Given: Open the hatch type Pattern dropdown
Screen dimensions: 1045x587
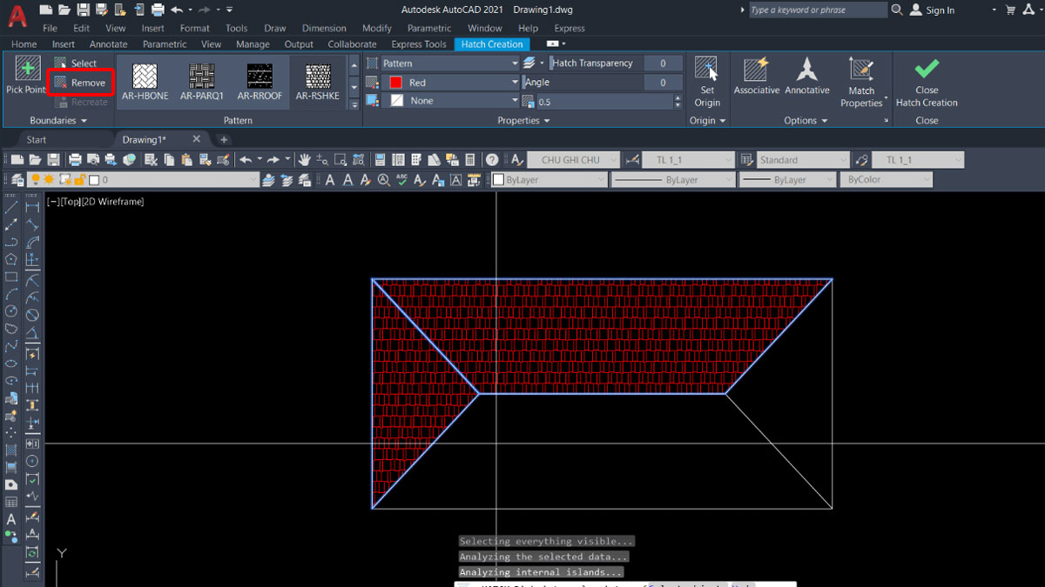Looking at the screenshot, I should point(450,63).
